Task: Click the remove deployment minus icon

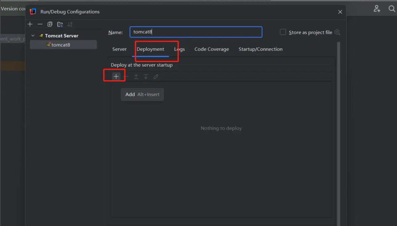Action: [126, 77]
